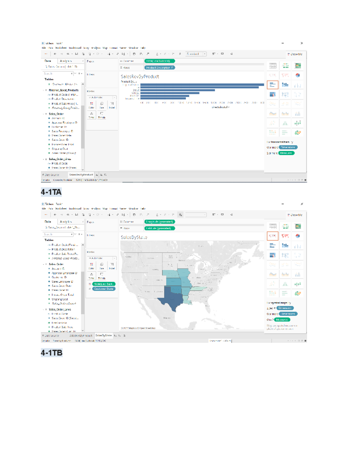Collapse Sales_Order_Lines table in SalesRevByProduct window
The height and width of the screenshot is (450, 348).
point(43,159)
